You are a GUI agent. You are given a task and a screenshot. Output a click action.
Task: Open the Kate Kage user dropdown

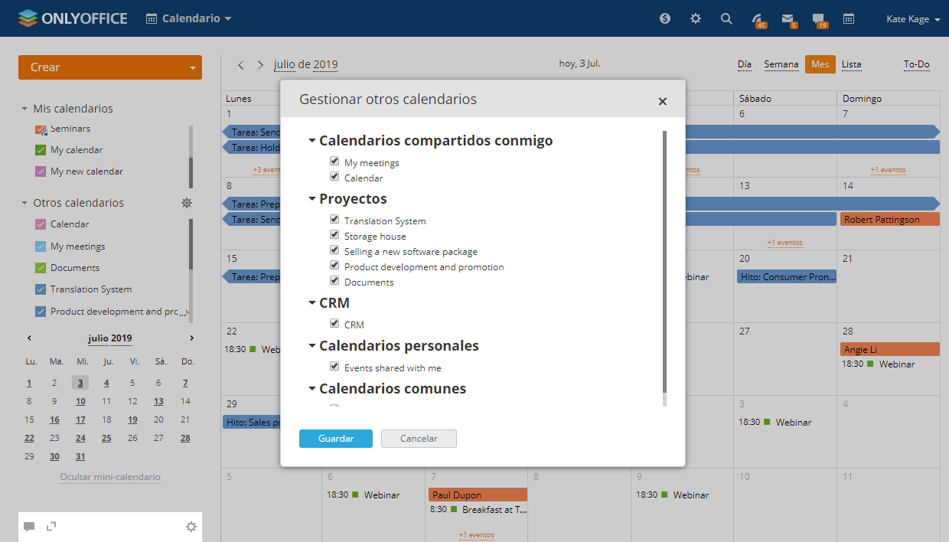pos(912,19)
